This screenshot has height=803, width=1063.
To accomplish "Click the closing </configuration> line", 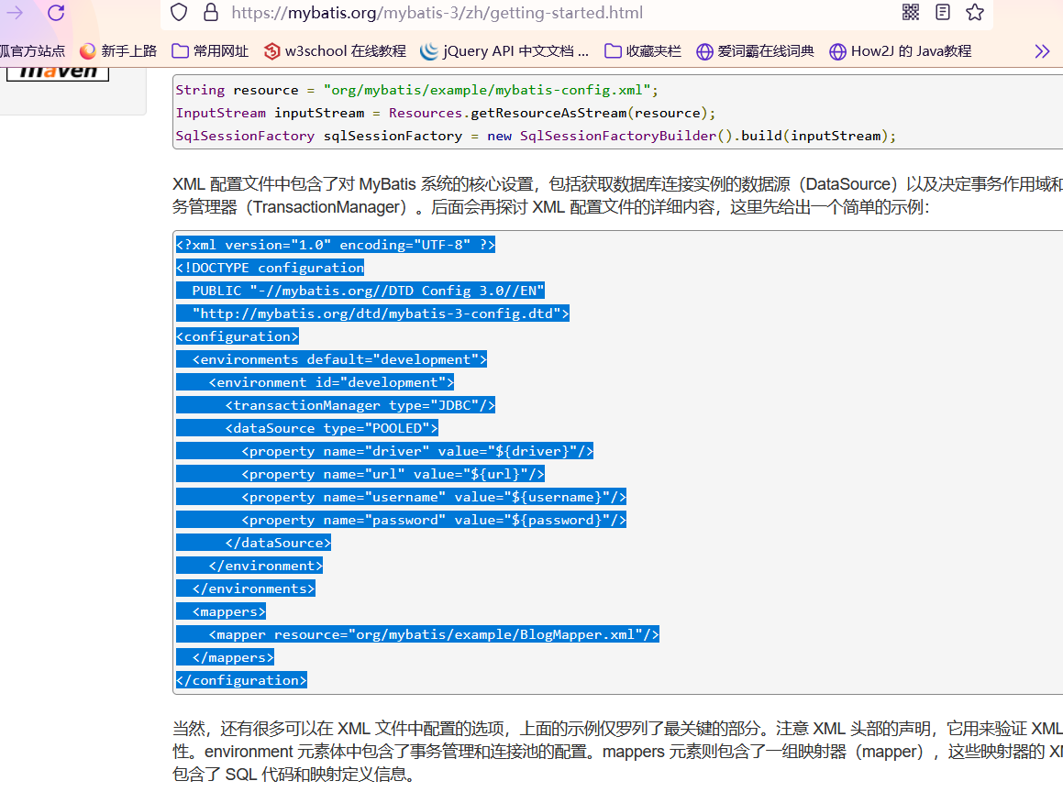I will [241, 680].
